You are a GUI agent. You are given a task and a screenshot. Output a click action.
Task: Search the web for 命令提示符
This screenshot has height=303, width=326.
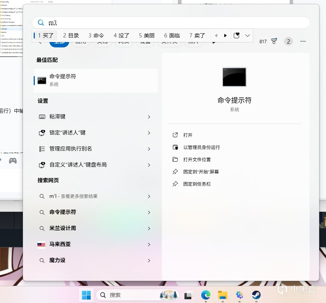95,212
